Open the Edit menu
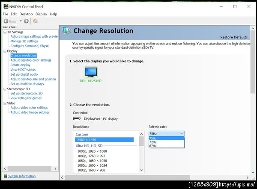This screenshot has width=257, height=189. point(14,14)
